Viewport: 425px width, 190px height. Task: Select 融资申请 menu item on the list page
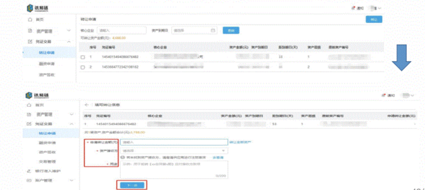click(46, 64)
